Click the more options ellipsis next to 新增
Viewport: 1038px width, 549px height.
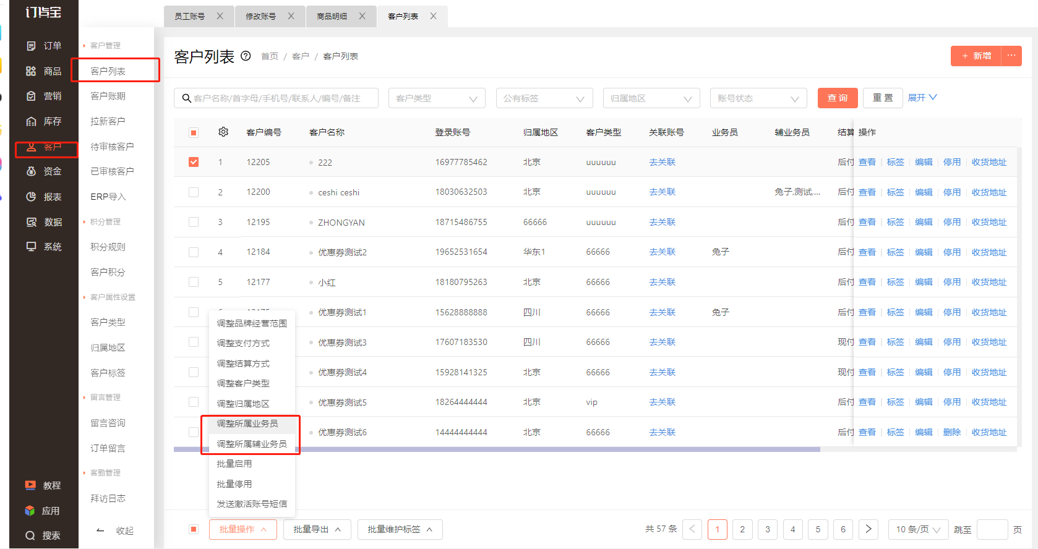click(1011, 56)
